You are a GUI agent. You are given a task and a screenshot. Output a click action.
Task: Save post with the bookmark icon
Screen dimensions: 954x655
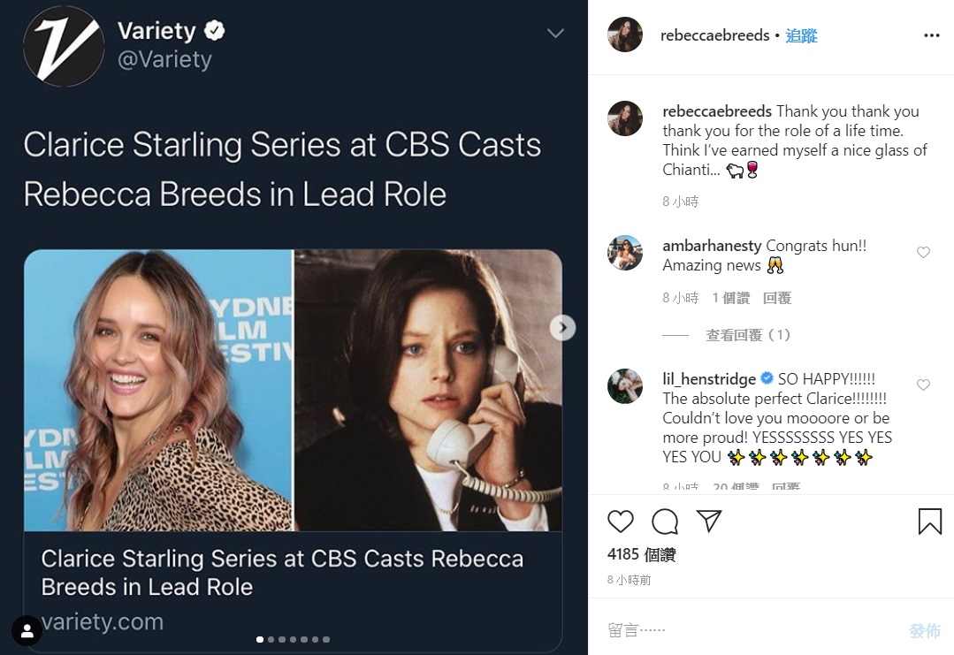pyautogui.click(x=929, y=522)
